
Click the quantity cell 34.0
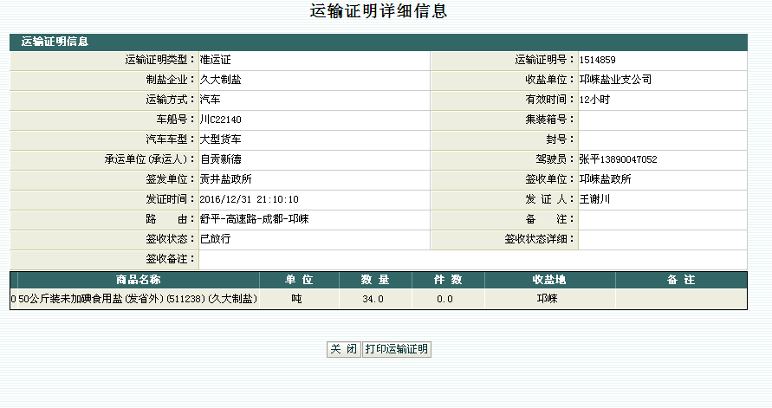tap(374, 299)
